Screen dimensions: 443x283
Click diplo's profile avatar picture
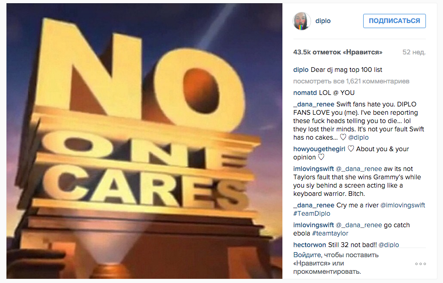[301, 21]
